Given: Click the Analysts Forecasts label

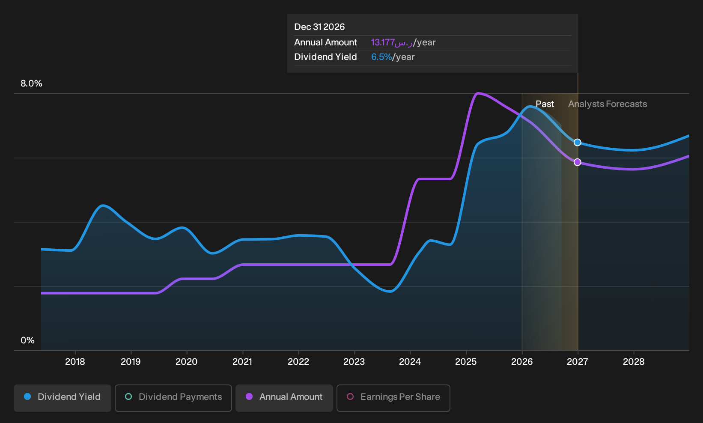Looking at the screenshot, I should 608,104.
